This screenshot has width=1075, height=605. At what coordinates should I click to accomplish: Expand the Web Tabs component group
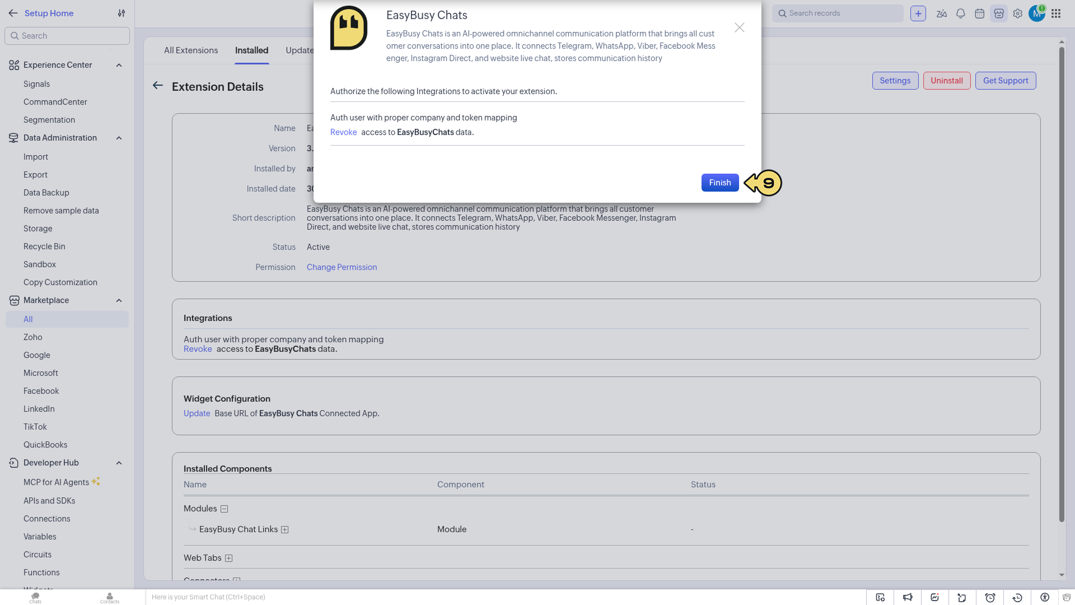click(x=228, y=559)
